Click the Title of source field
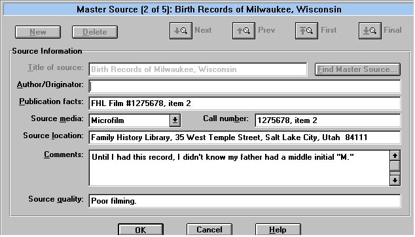The height and width of the screenshot is (237, 415). click(198, 69)
